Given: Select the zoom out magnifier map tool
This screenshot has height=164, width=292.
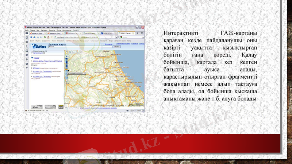Looking at the screenshot, I should [74, 52].
